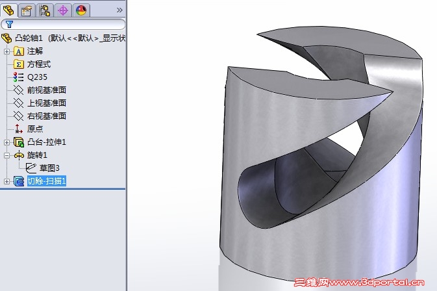This screenshot has width=437, height=291.
Task: Click the 上视基准面 plane icon
Action: click(x=19, y=103)
